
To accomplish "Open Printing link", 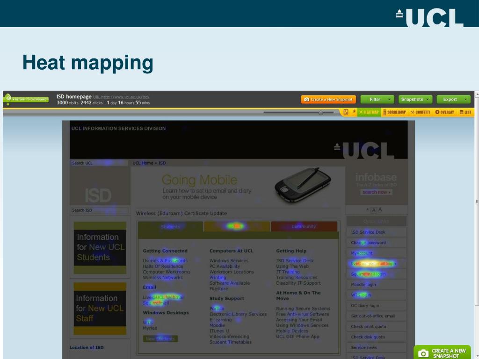I will click(x=218, y=278).
